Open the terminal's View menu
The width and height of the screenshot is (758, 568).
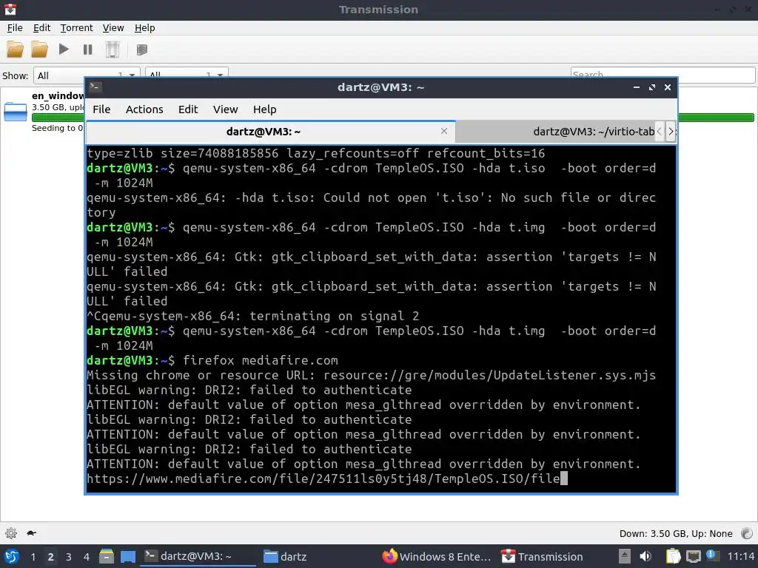coord(225,109)
